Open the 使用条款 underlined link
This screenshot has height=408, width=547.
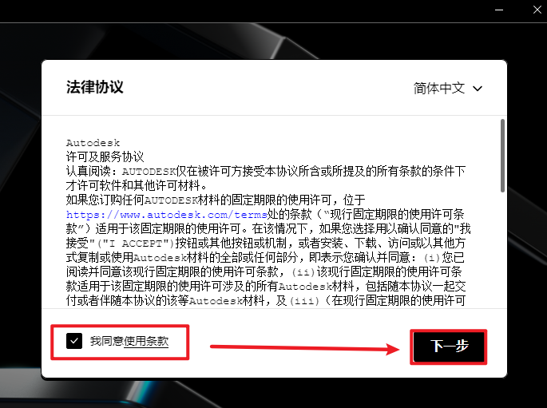click(x=146, y=341)
